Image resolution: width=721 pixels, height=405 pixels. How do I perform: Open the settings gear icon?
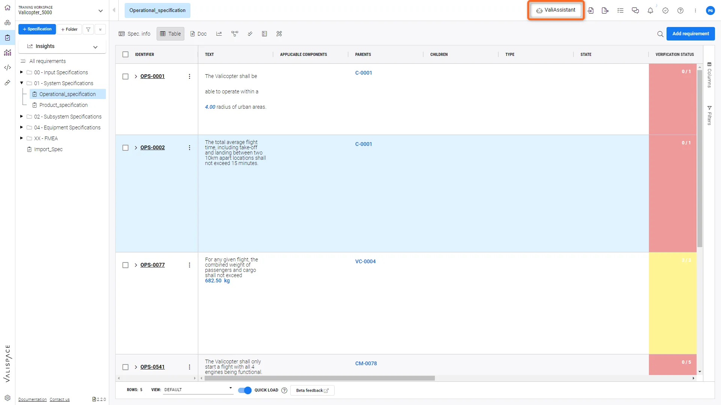[8, 398]
